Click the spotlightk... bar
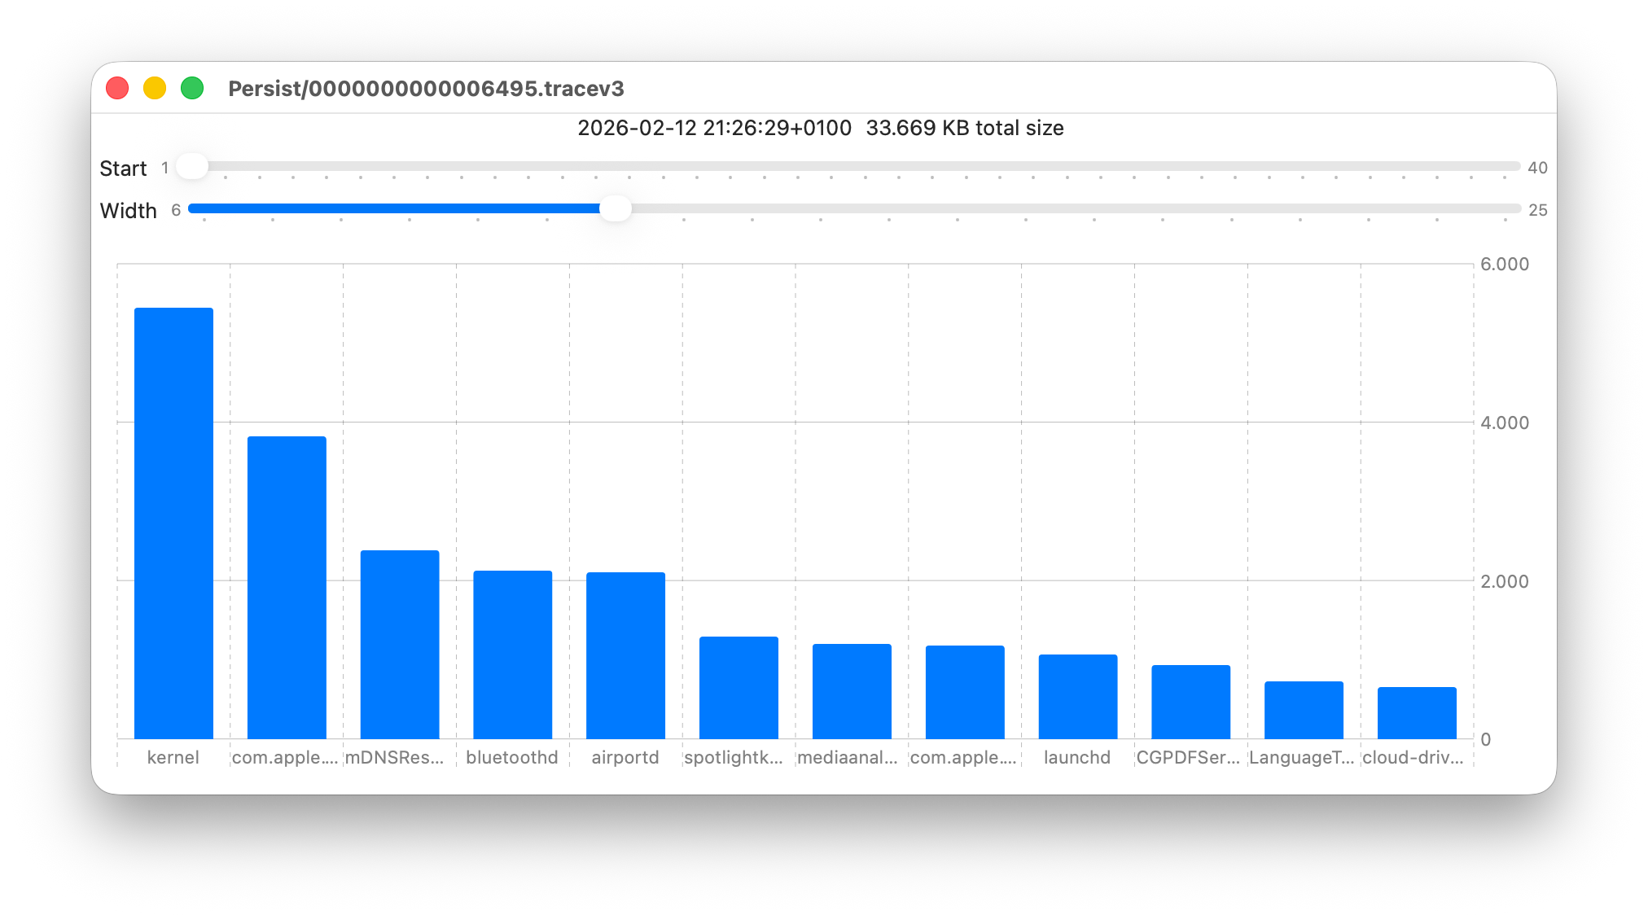Viewport: 1648px width, 915px height. pyautogui.click(x=739, y=687)
